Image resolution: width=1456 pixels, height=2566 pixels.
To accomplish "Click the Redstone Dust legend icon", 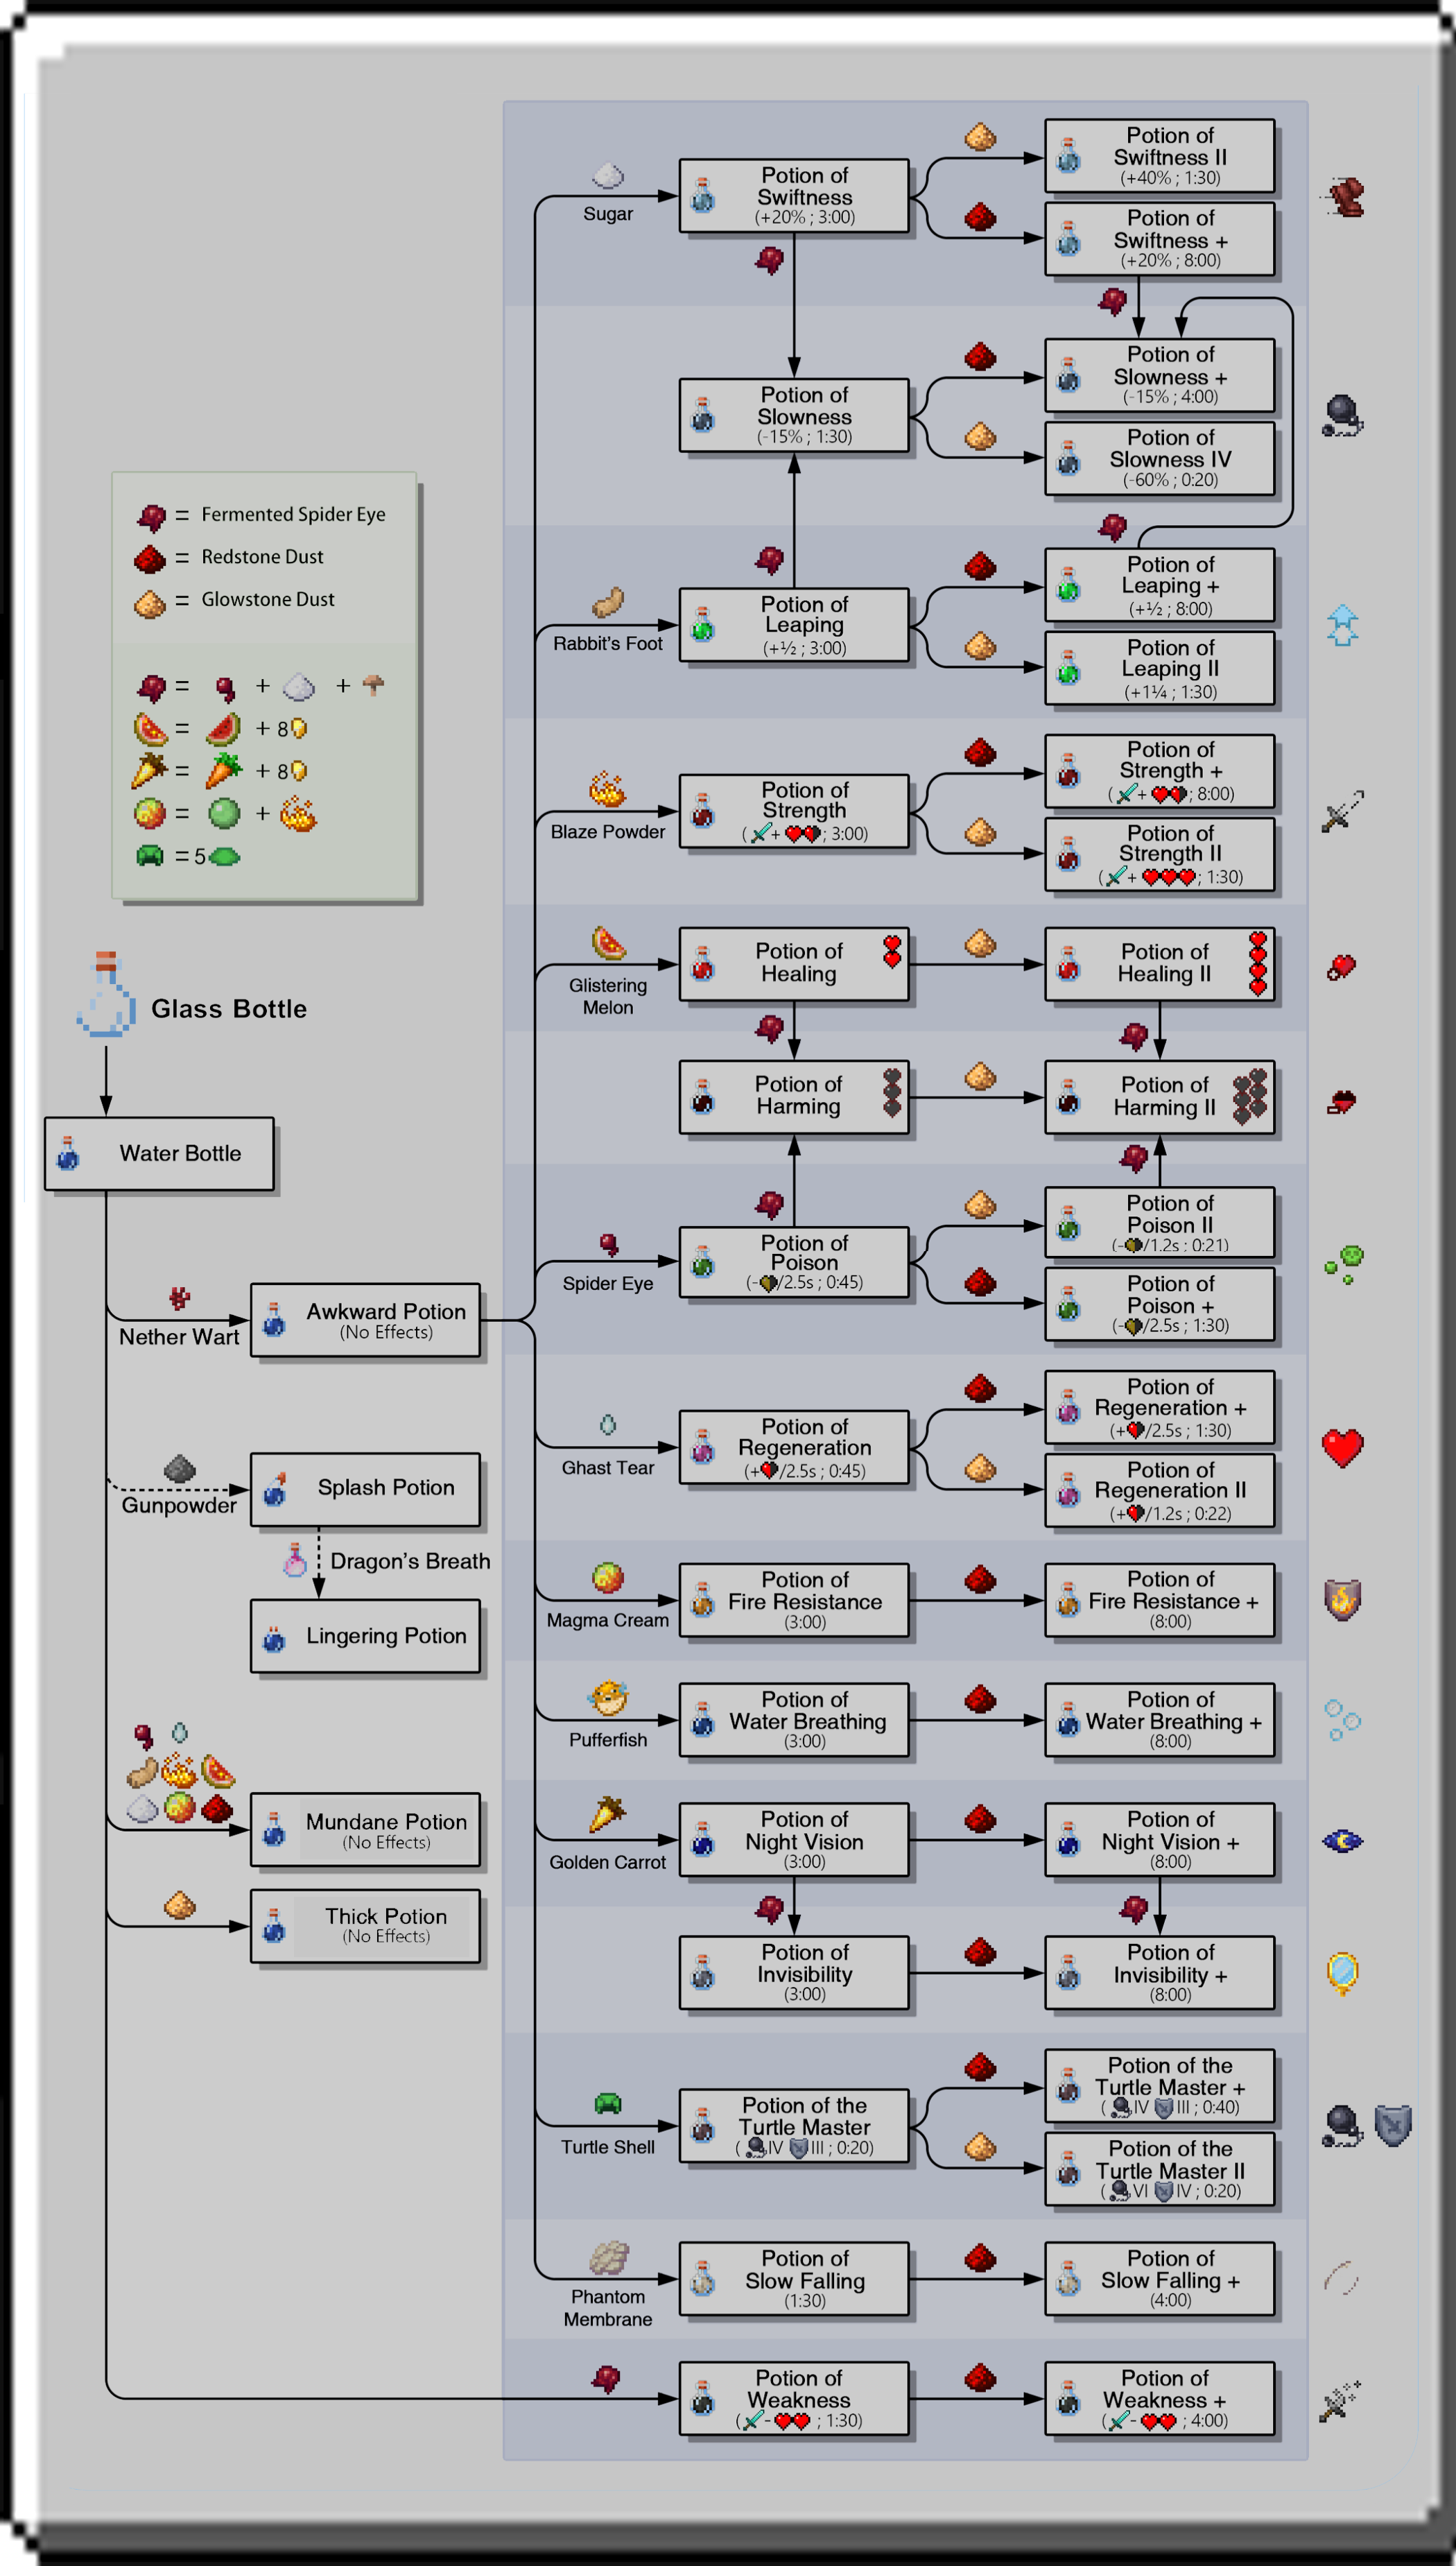I will 150,559.
